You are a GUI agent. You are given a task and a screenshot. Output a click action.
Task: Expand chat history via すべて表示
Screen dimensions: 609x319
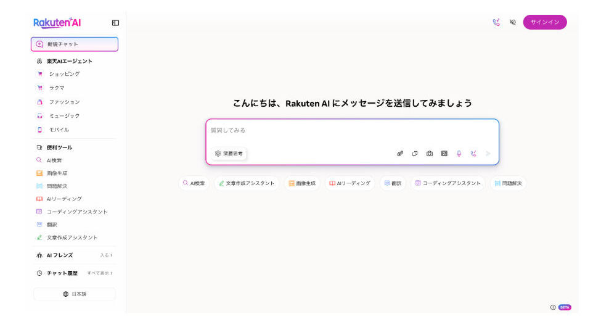[x=99, y=273]
